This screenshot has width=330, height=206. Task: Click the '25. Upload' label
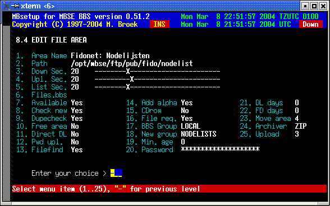(260, 134)
